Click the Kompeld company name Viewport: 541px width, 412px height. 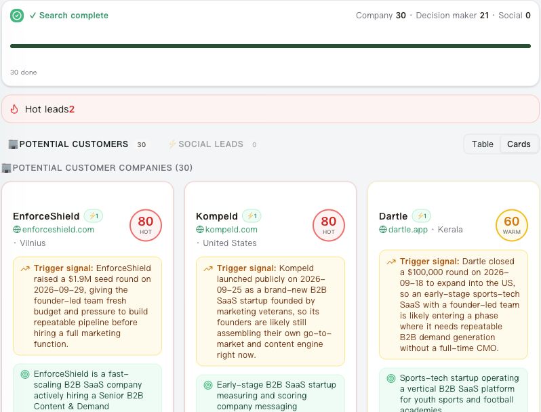click(x=217, y=216)
